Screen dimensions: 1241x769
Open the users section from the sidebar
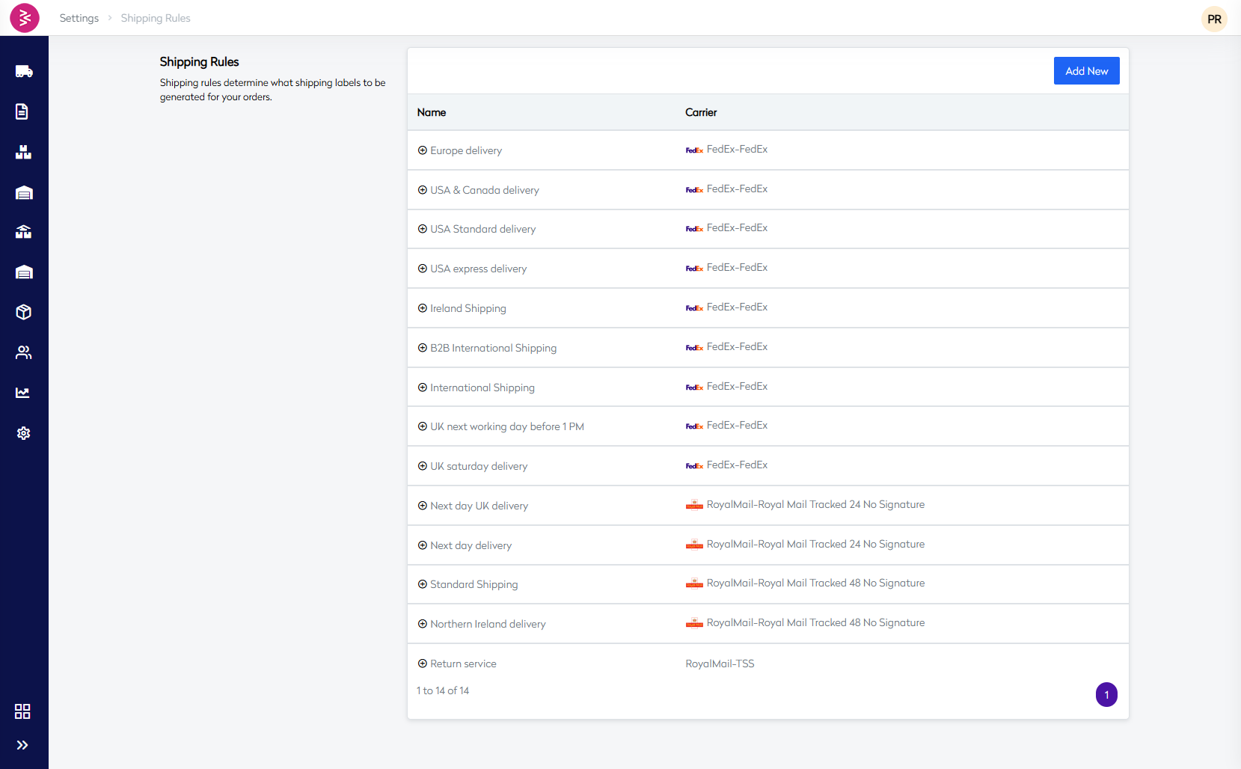click(24, 352)
